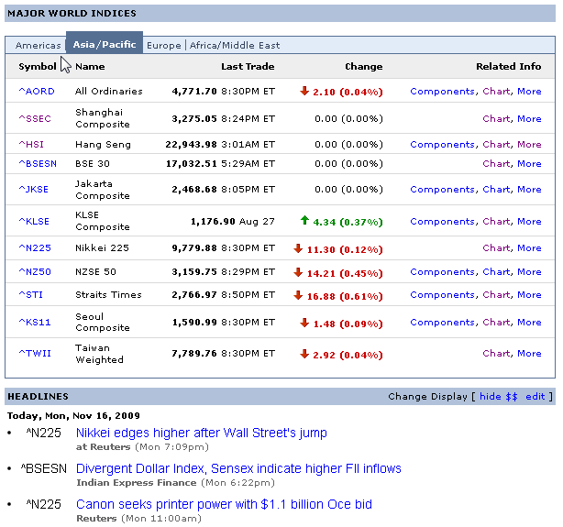This screenshot has height=527, width=563.
Task: Open Chart for KLSE Composite
Action: pyautogui.click(x=496, y=222)
